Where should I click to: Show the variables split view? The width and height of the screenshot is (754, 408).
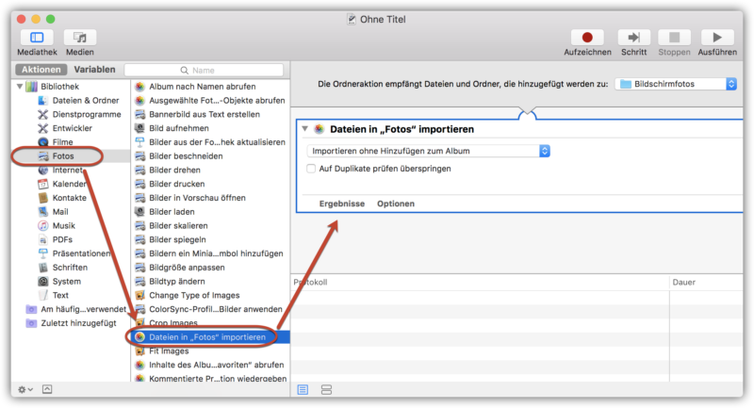326,390
